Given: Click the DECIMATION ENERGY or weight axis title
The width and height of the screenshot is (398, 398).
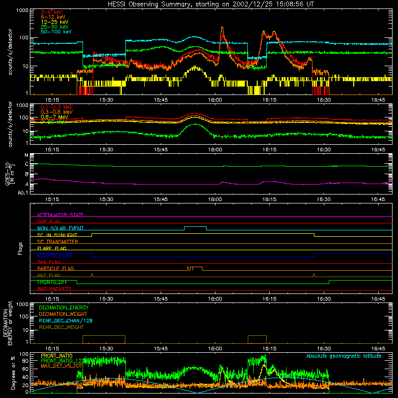Looking at the screenshot, I should [x=7, y=323].
